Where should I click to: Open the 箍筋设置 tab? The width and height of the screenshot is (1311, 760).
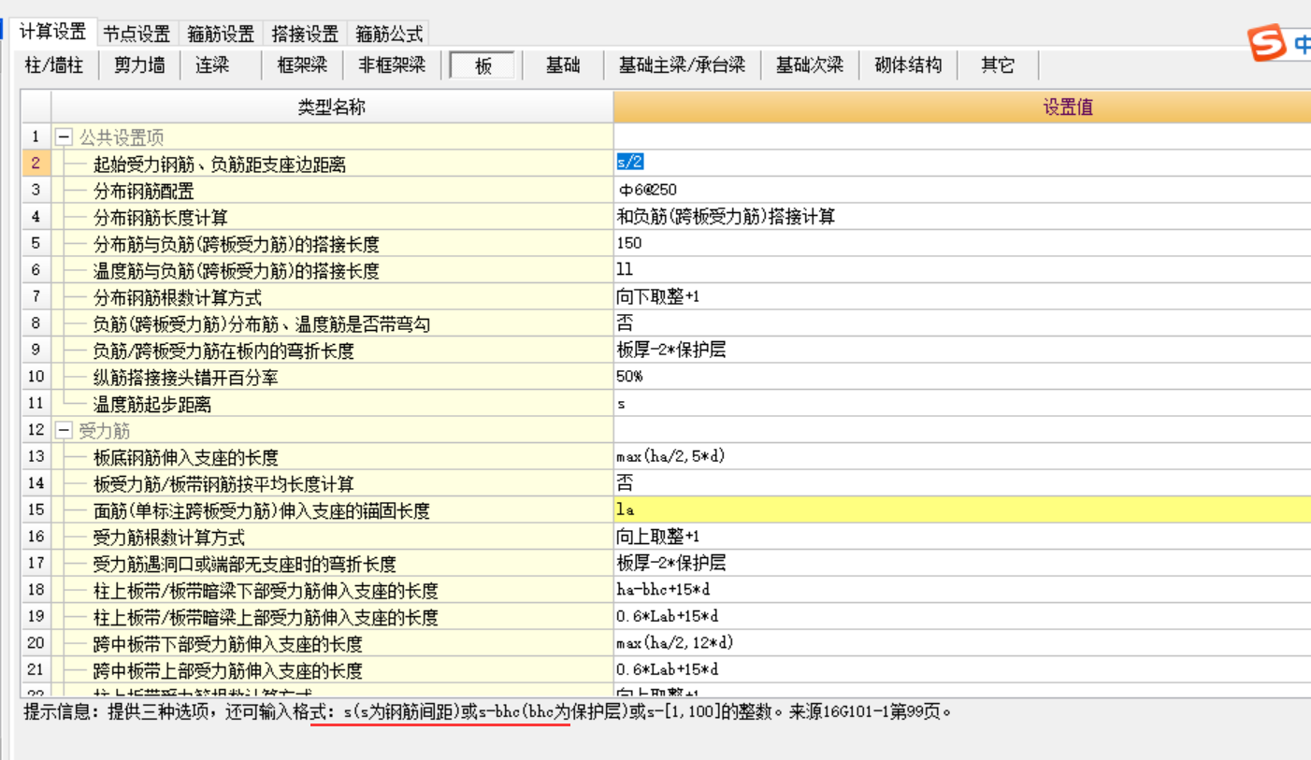[221, 35]
